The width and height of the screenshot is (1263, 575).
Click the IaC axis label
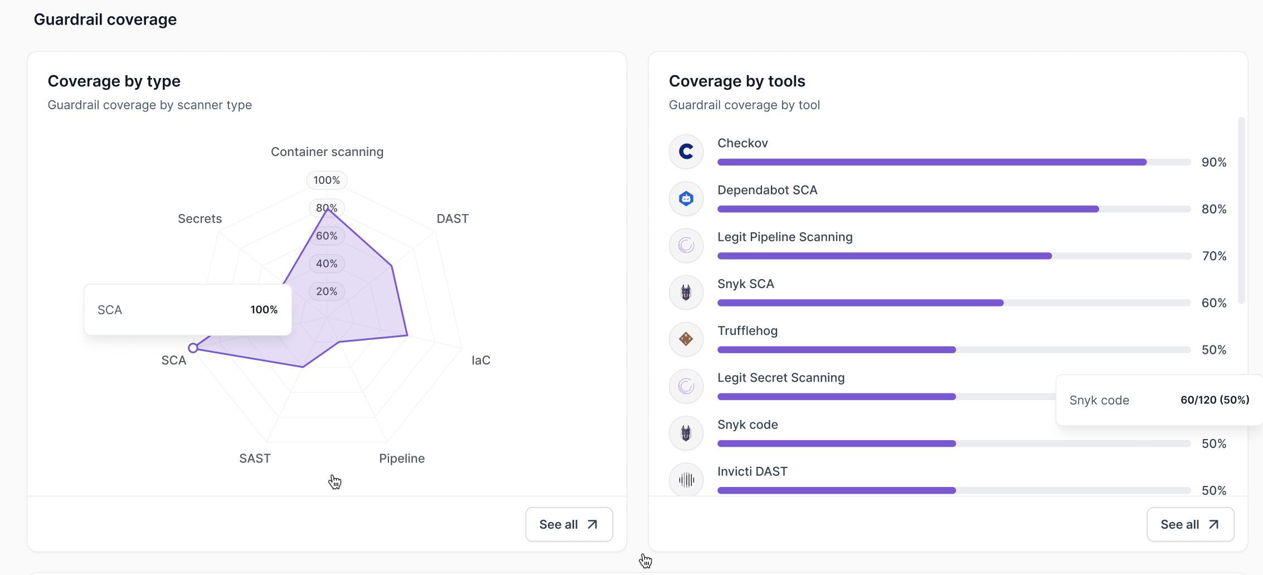481,360
